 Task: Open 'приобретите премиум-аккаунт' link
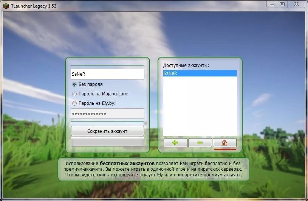click(207, 175)
